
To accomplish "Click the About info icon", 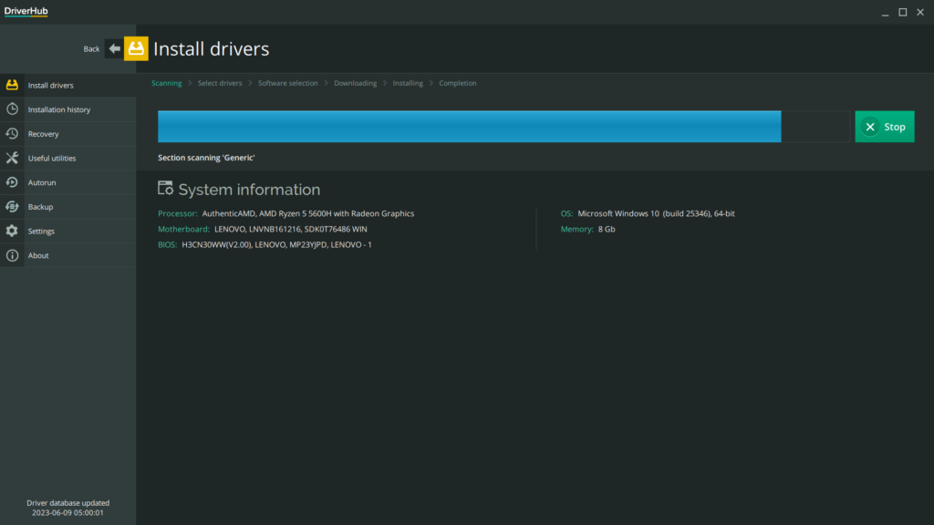I will pyautogui.click(x=12, y=256).
